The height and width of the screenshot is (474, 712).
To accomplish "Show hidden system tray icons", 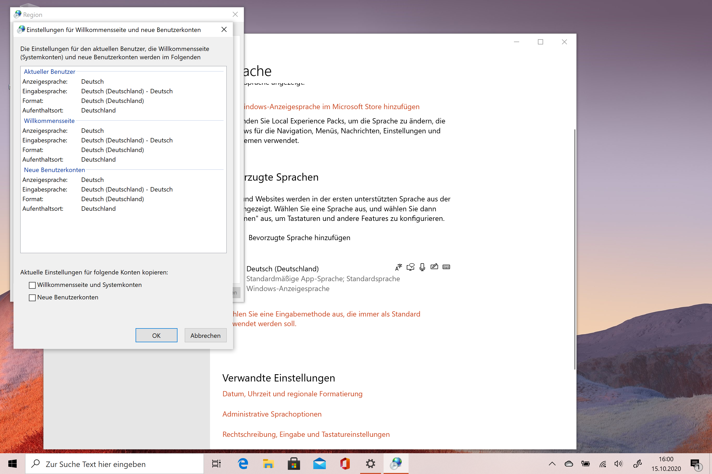I will (552, 463).
